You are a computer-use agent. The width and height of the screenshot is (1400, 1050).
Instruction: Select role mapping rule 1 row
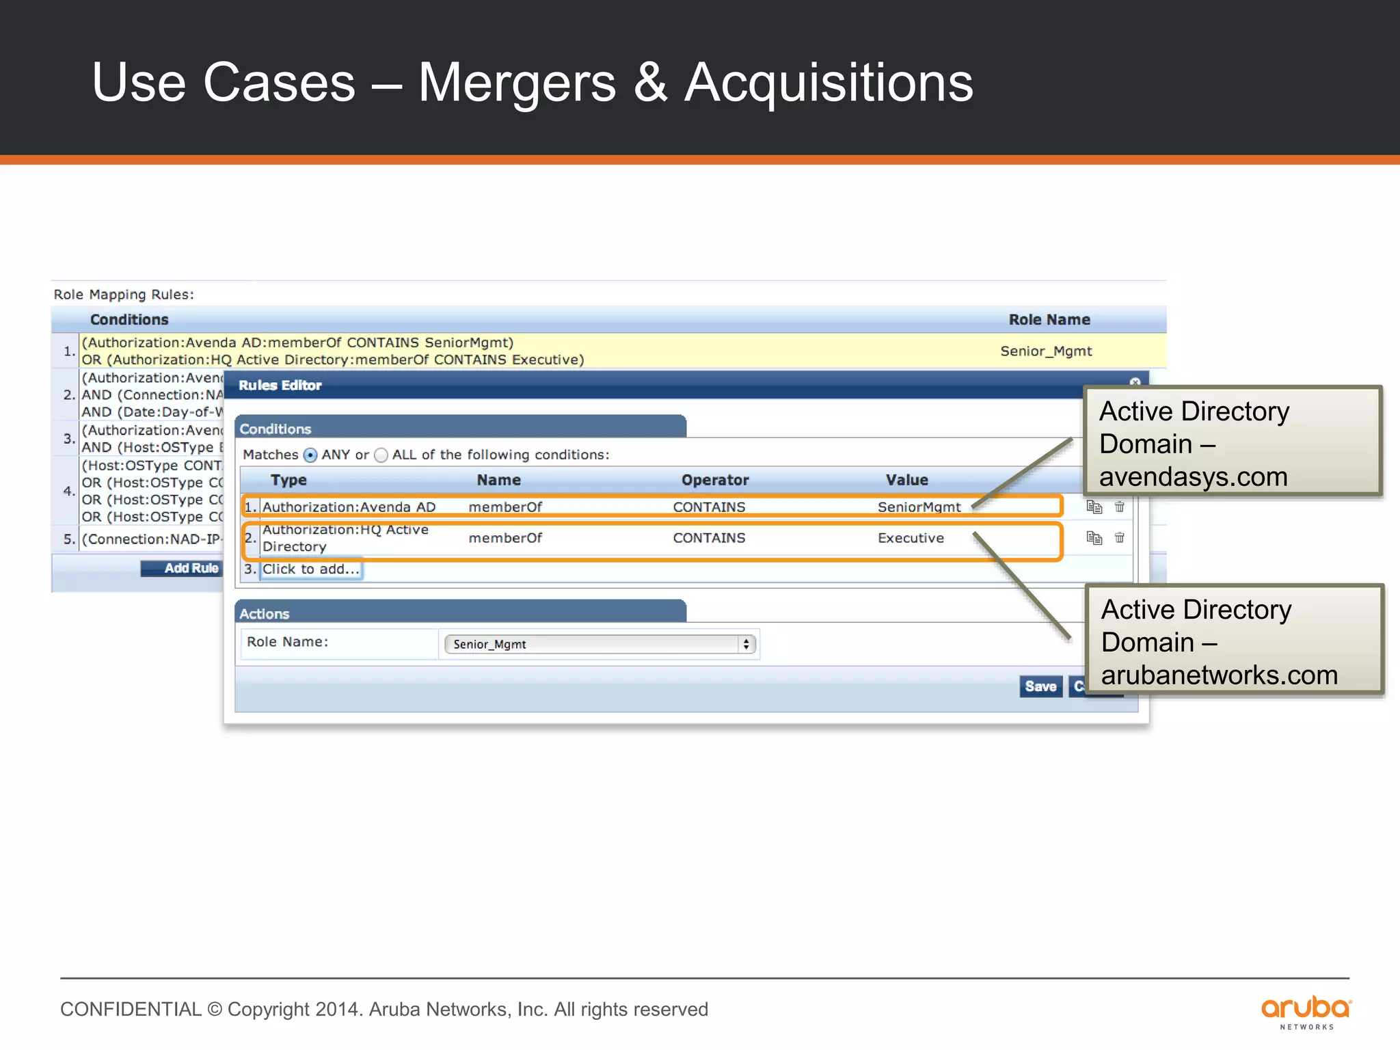coord(609,351)
